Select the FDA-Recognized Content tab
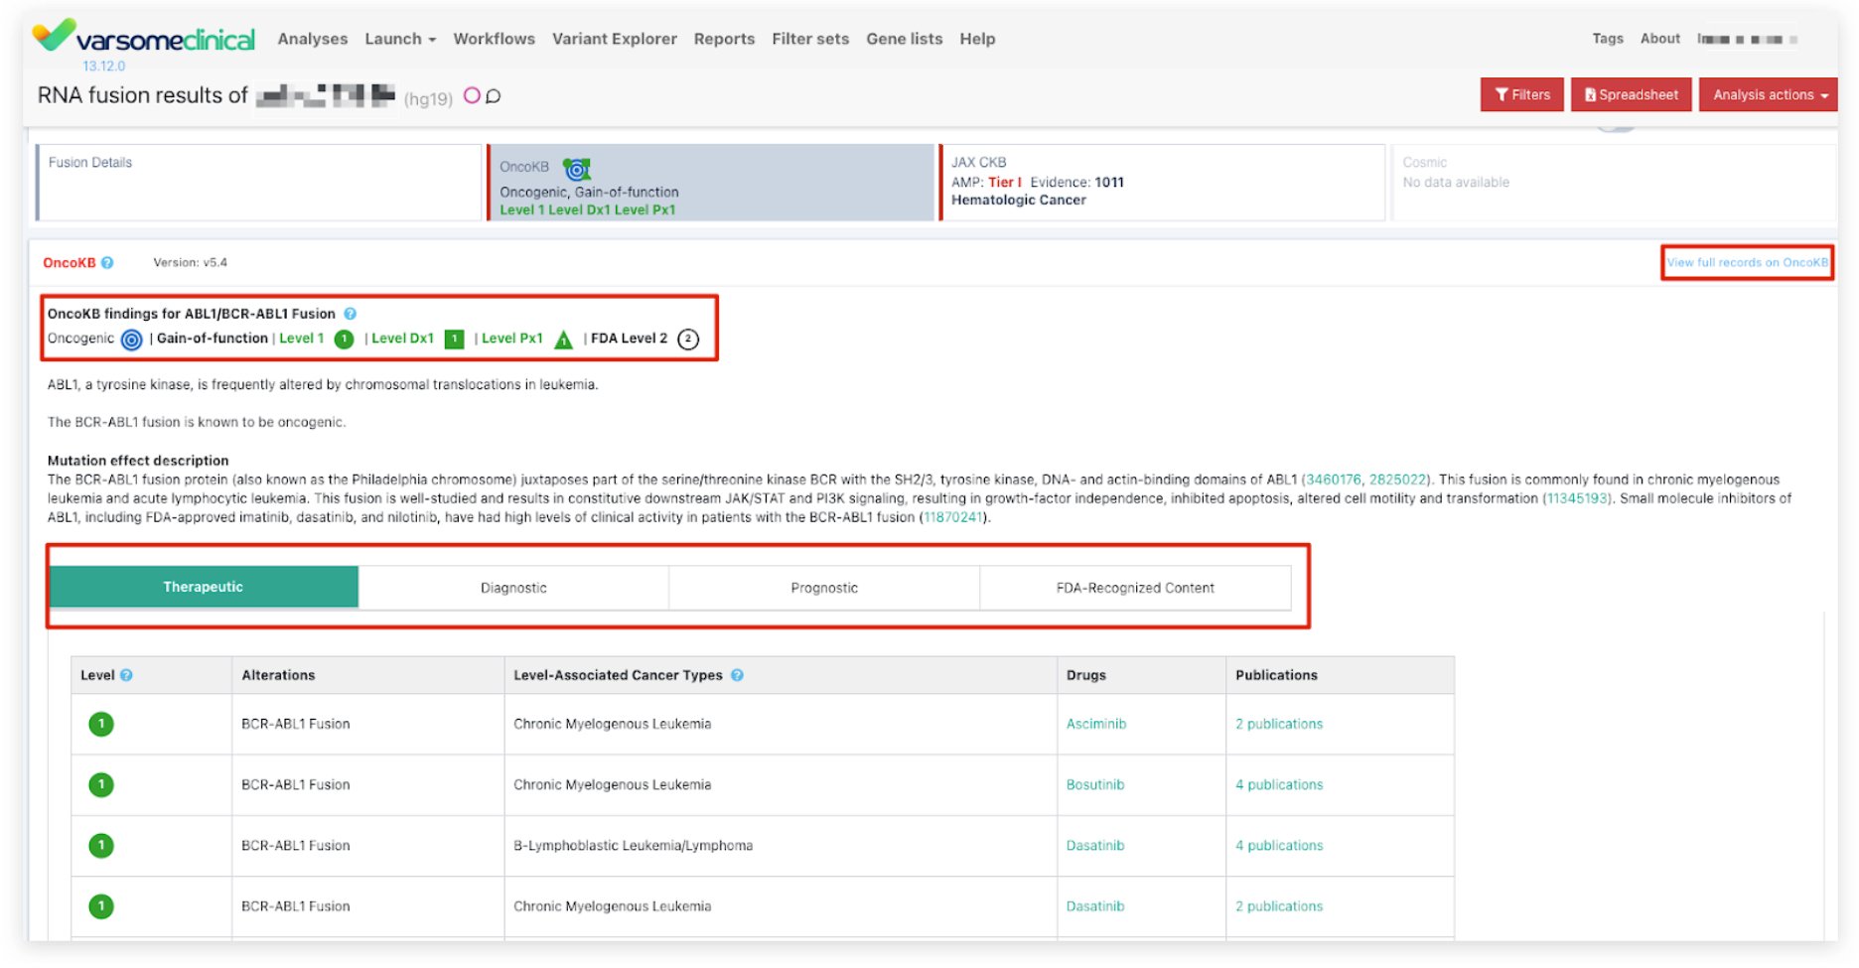1859x968 pixels. click(x=1134, y=588)
